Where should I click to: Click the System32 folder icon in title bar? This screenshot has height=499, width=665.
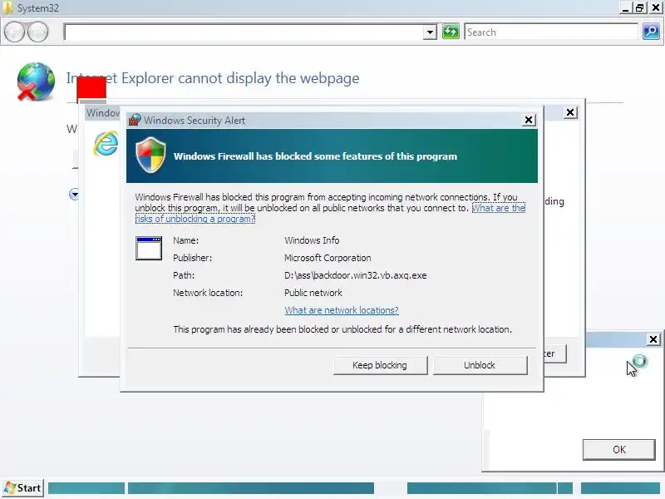click(7, 7)
